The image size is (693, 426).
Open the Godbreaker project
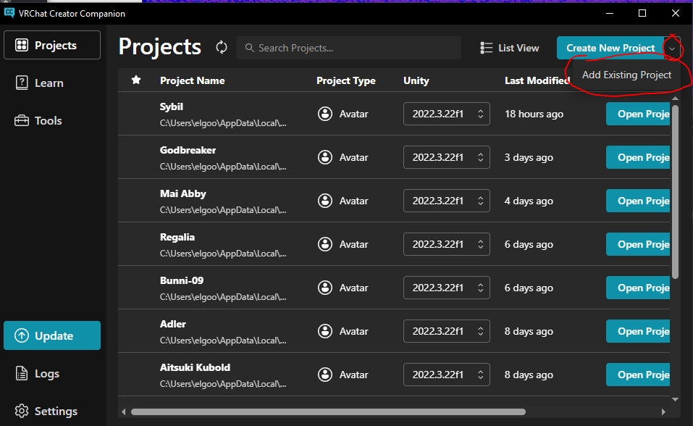[x=638, y=157]
